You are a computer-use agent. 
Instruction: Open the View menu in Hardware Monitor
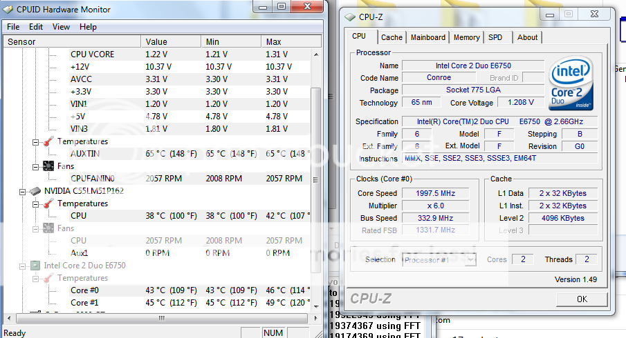coord(61,27)
